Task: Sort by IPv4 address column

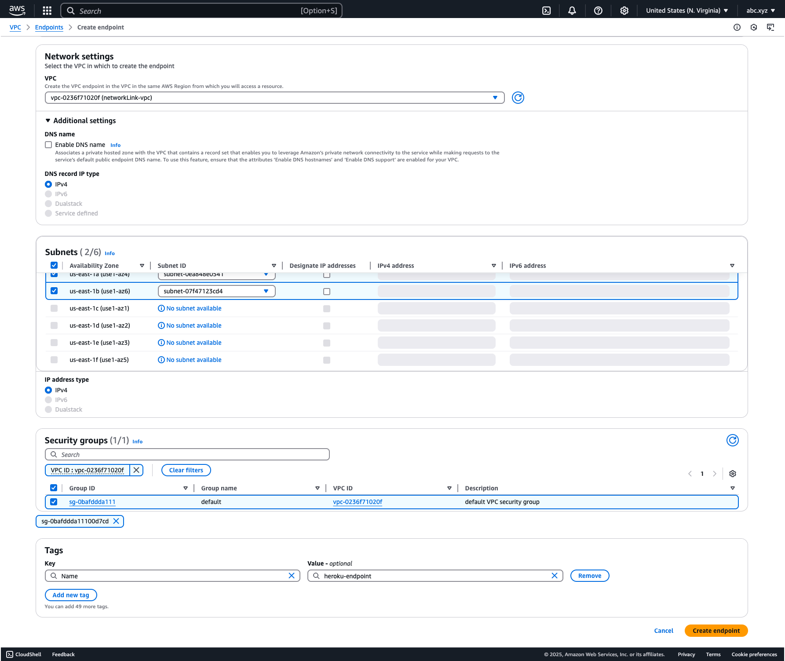Action: [x=494, y=266]
